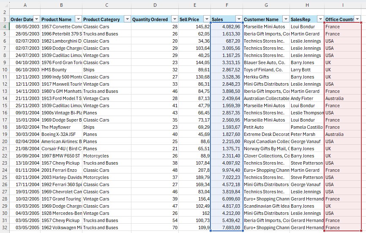Viewport: 366px width, 233px height.
Task: Click the Quantity Ordered filter button
Action: point(175,19)
